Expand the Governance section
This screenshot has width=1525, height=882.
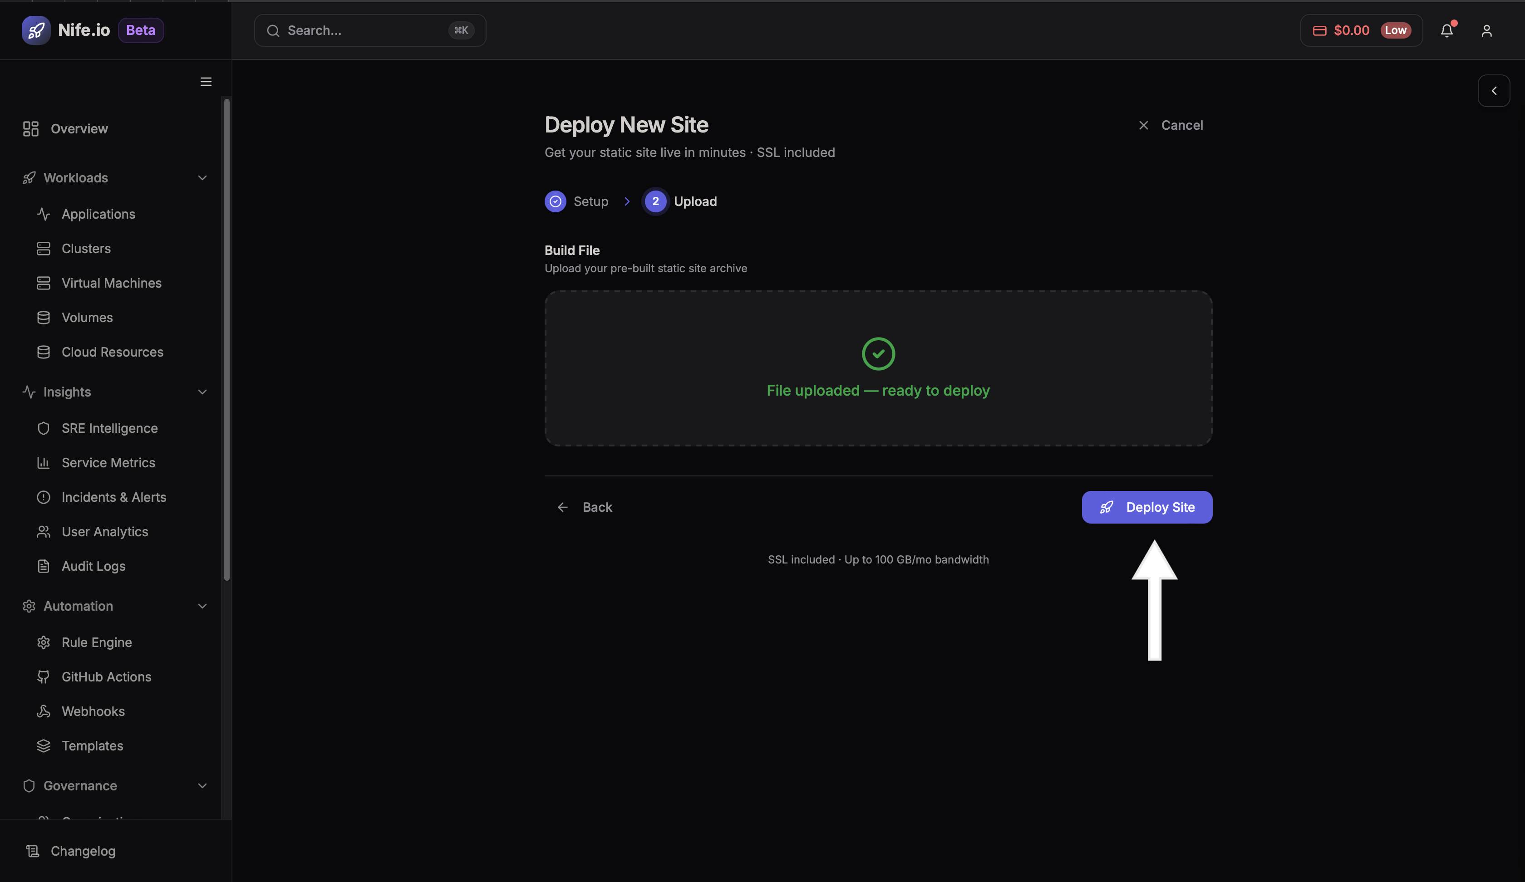pos(202,786)
